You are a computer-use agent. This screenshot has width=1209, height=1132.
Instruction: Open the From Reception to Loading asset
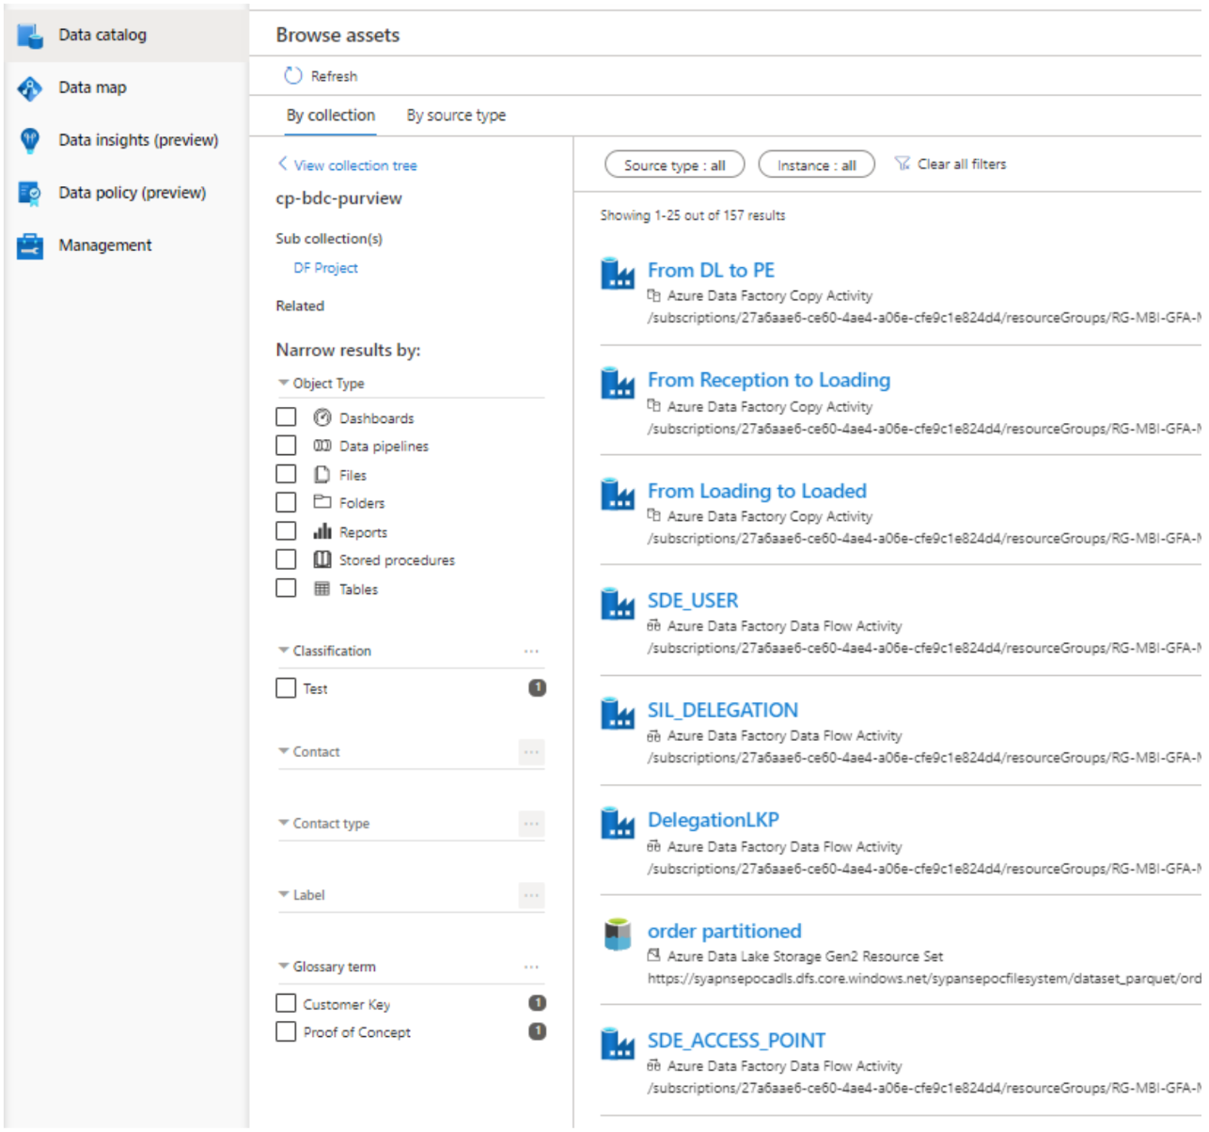pos(769,380)
